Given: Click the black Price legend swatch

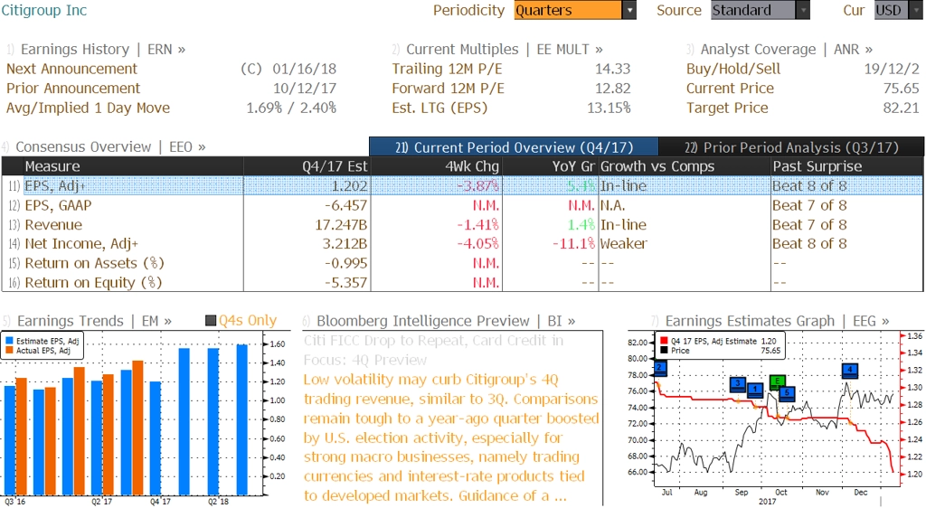Looking at the screenshot, I should pos(664,351).
